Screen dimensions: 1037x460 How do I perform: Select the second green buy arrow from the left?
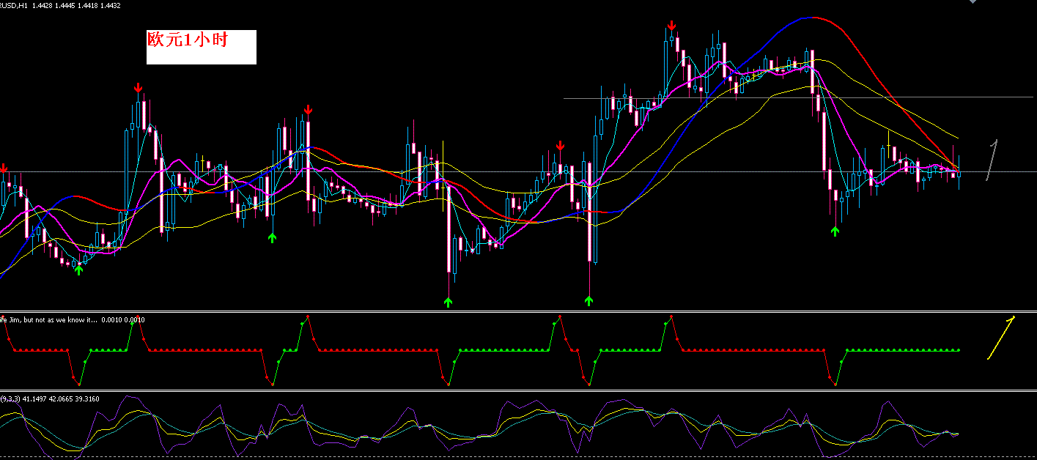pyautogui.click(x=272, y=237)
